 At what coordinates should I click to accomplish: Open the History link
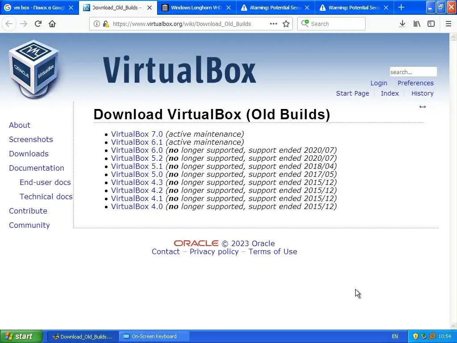tap(422, 93)
